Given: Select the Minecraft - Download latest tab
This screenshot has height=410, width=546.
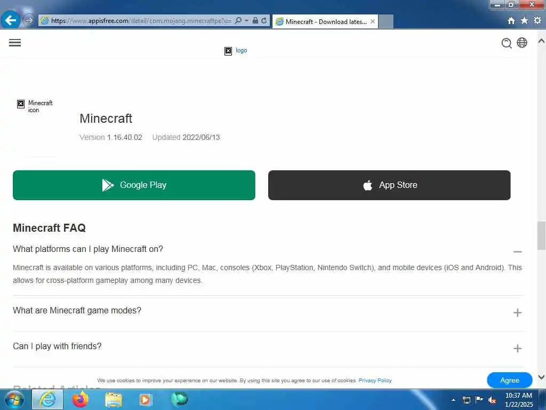Looking at the screenshot, I should (325, 21).
